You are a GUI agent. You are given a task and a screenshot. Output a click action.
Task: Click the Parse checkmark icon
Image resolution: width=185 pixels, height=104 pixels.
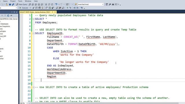pyautogui.click(x=34, y=8)
